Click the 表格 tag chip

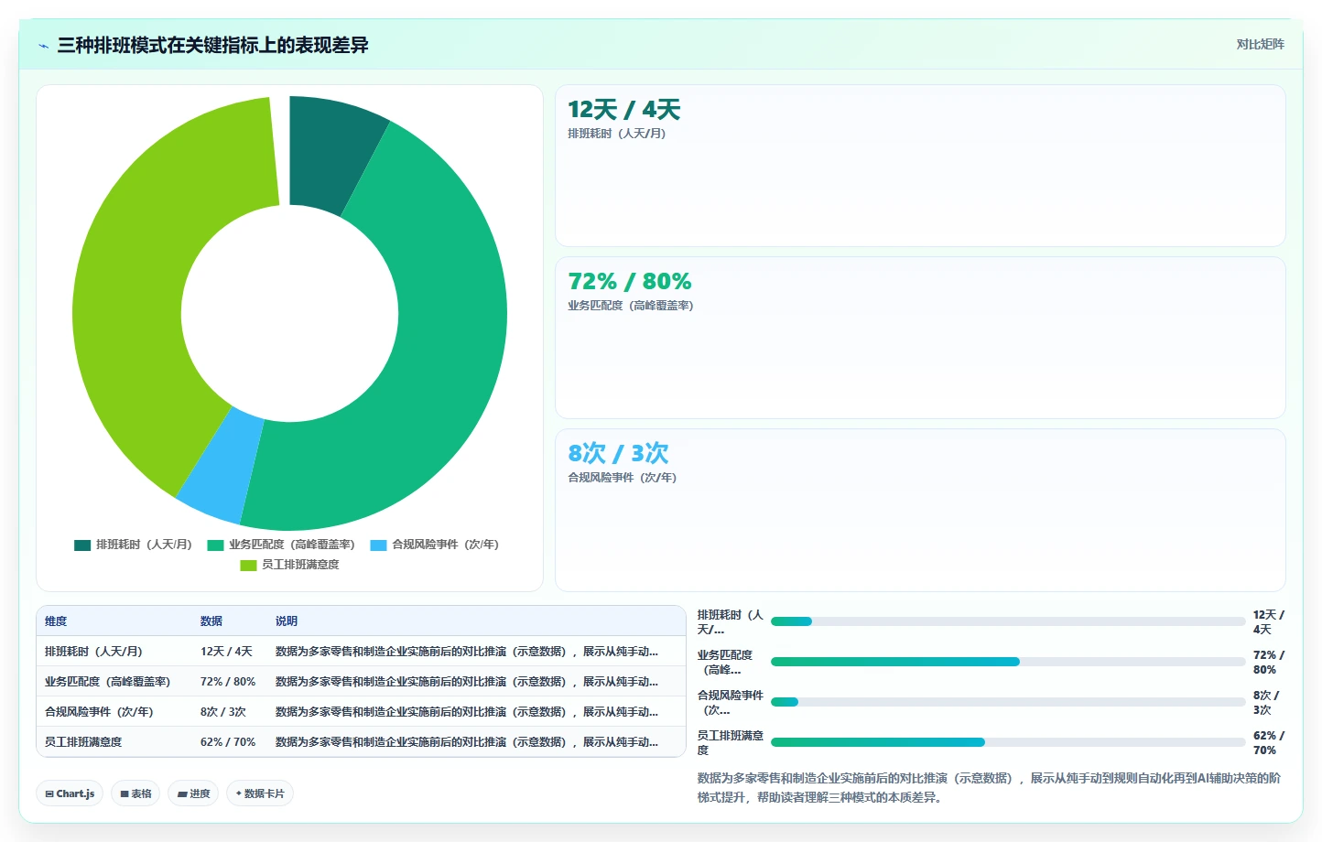pyautogui.click(x=135, y=793)
